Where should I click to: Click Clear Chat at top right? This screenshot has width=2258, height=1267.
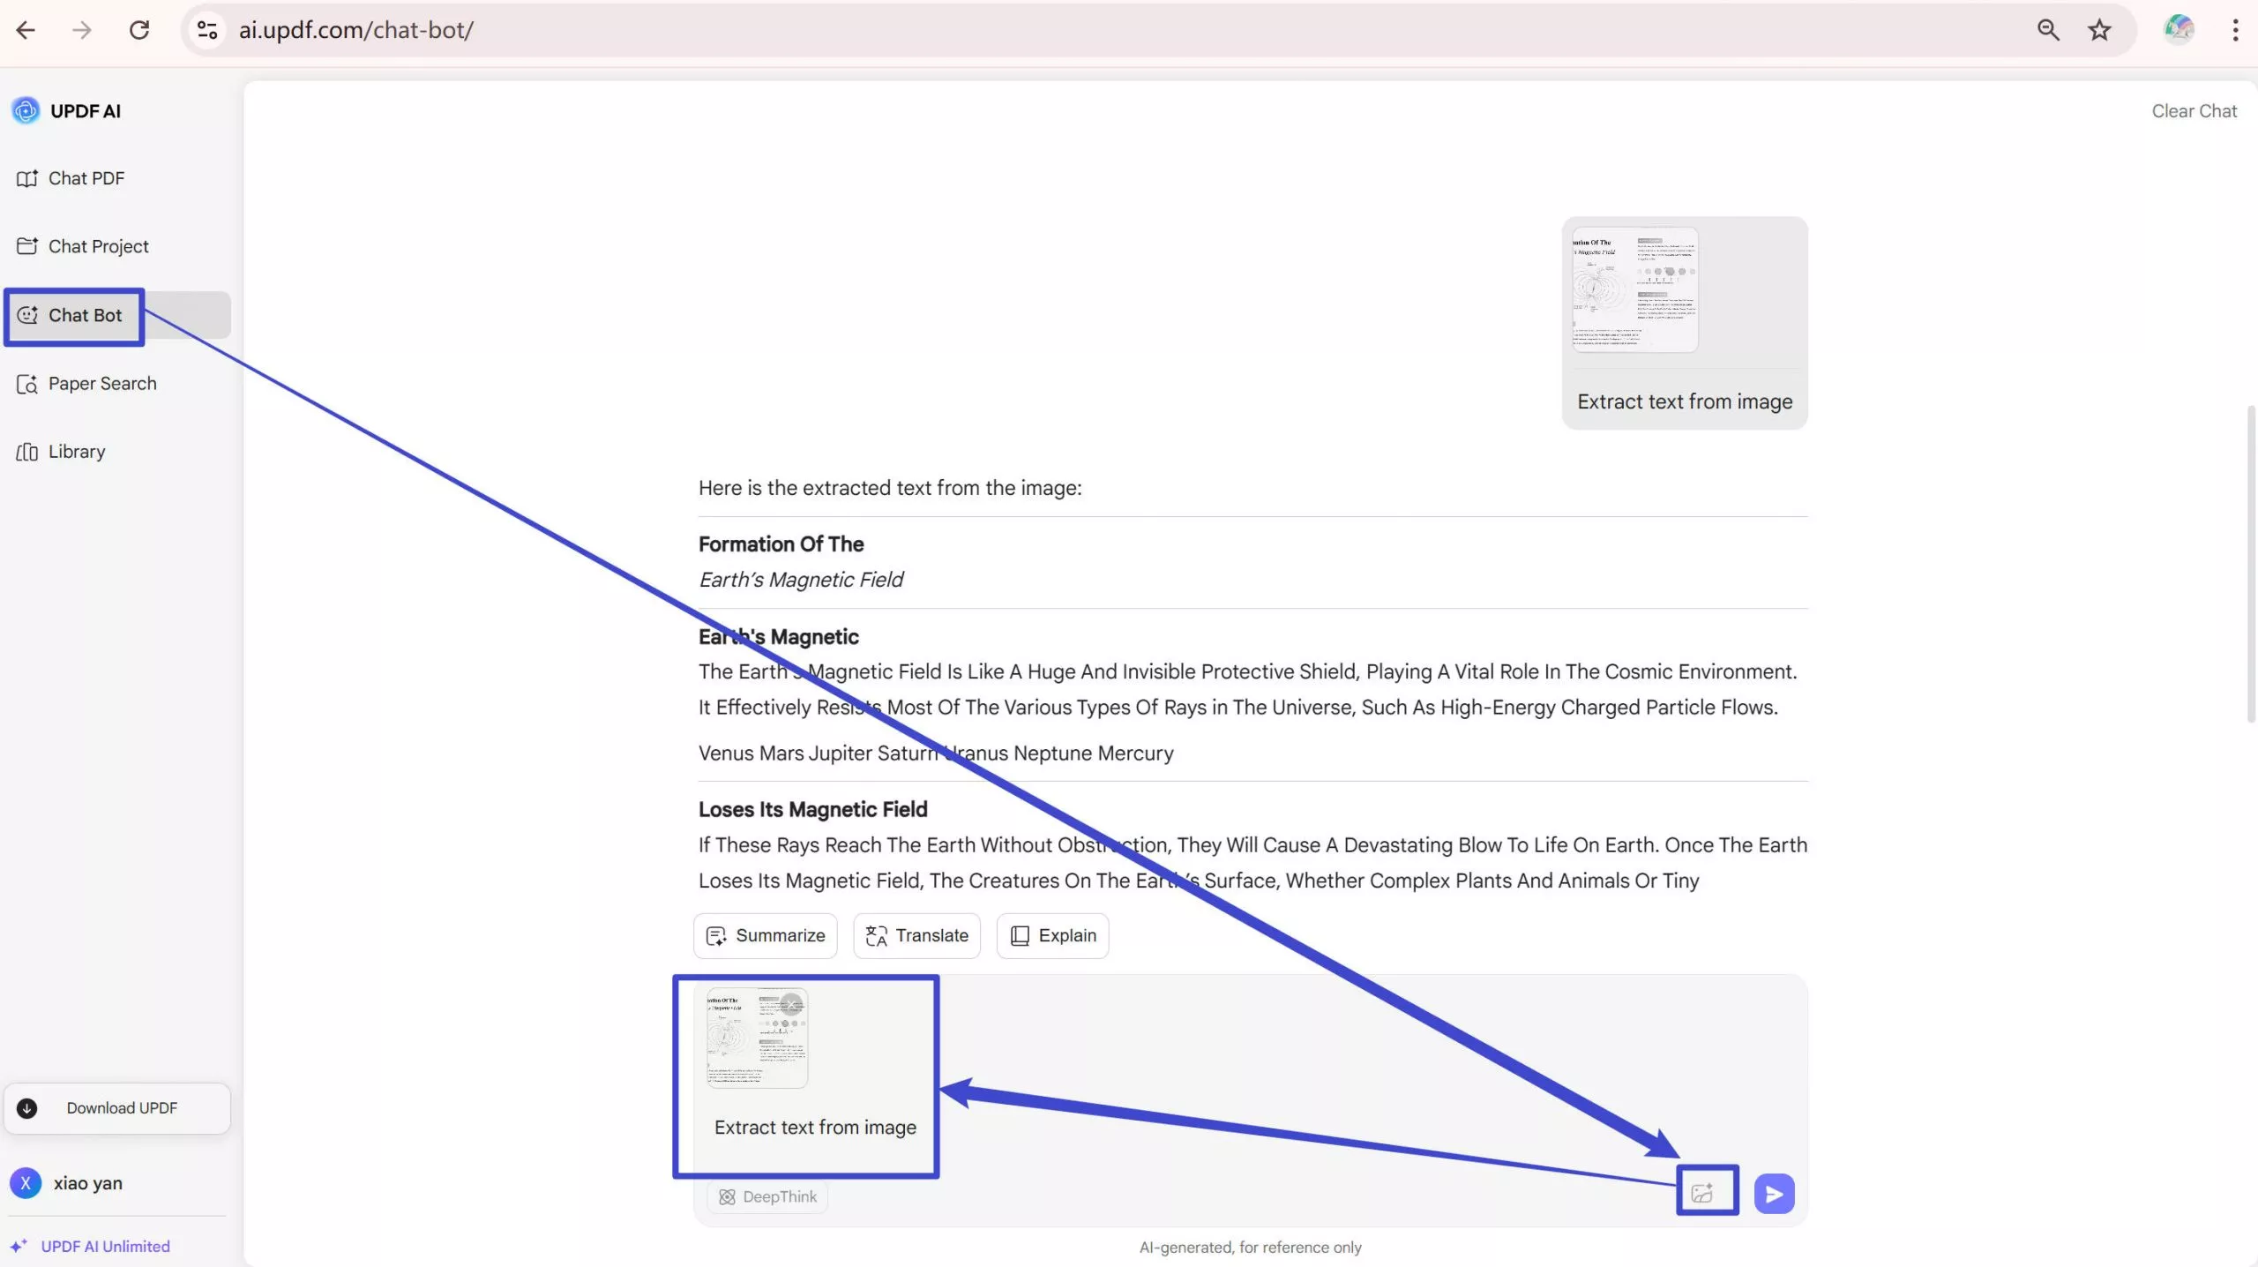(2193, 111)
